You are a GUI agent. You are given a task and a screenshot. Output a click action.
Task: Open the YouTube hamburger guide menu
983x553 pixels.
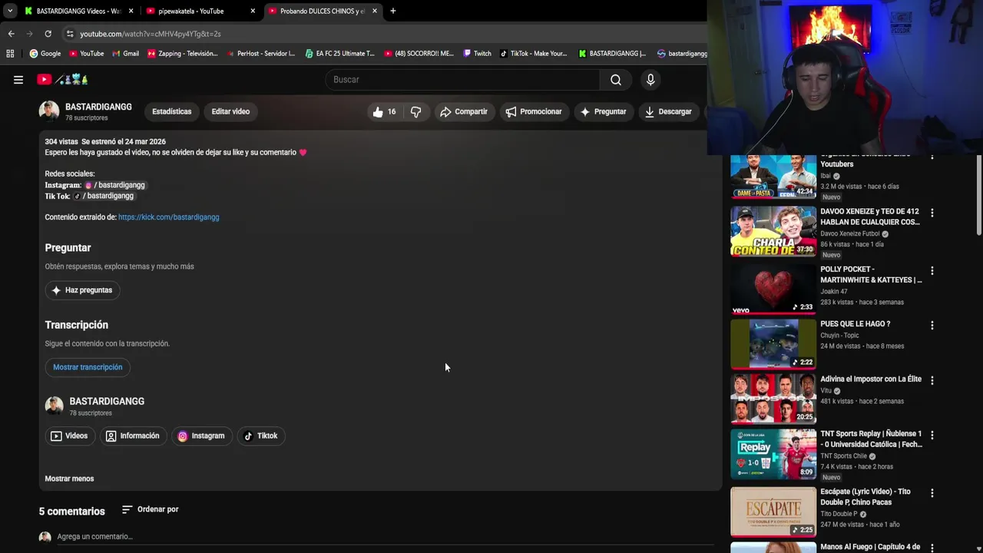[x=18, y=79]
